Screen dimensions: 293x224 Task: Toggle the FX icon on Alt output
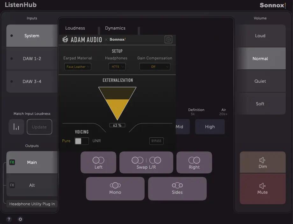pos(12,185)
